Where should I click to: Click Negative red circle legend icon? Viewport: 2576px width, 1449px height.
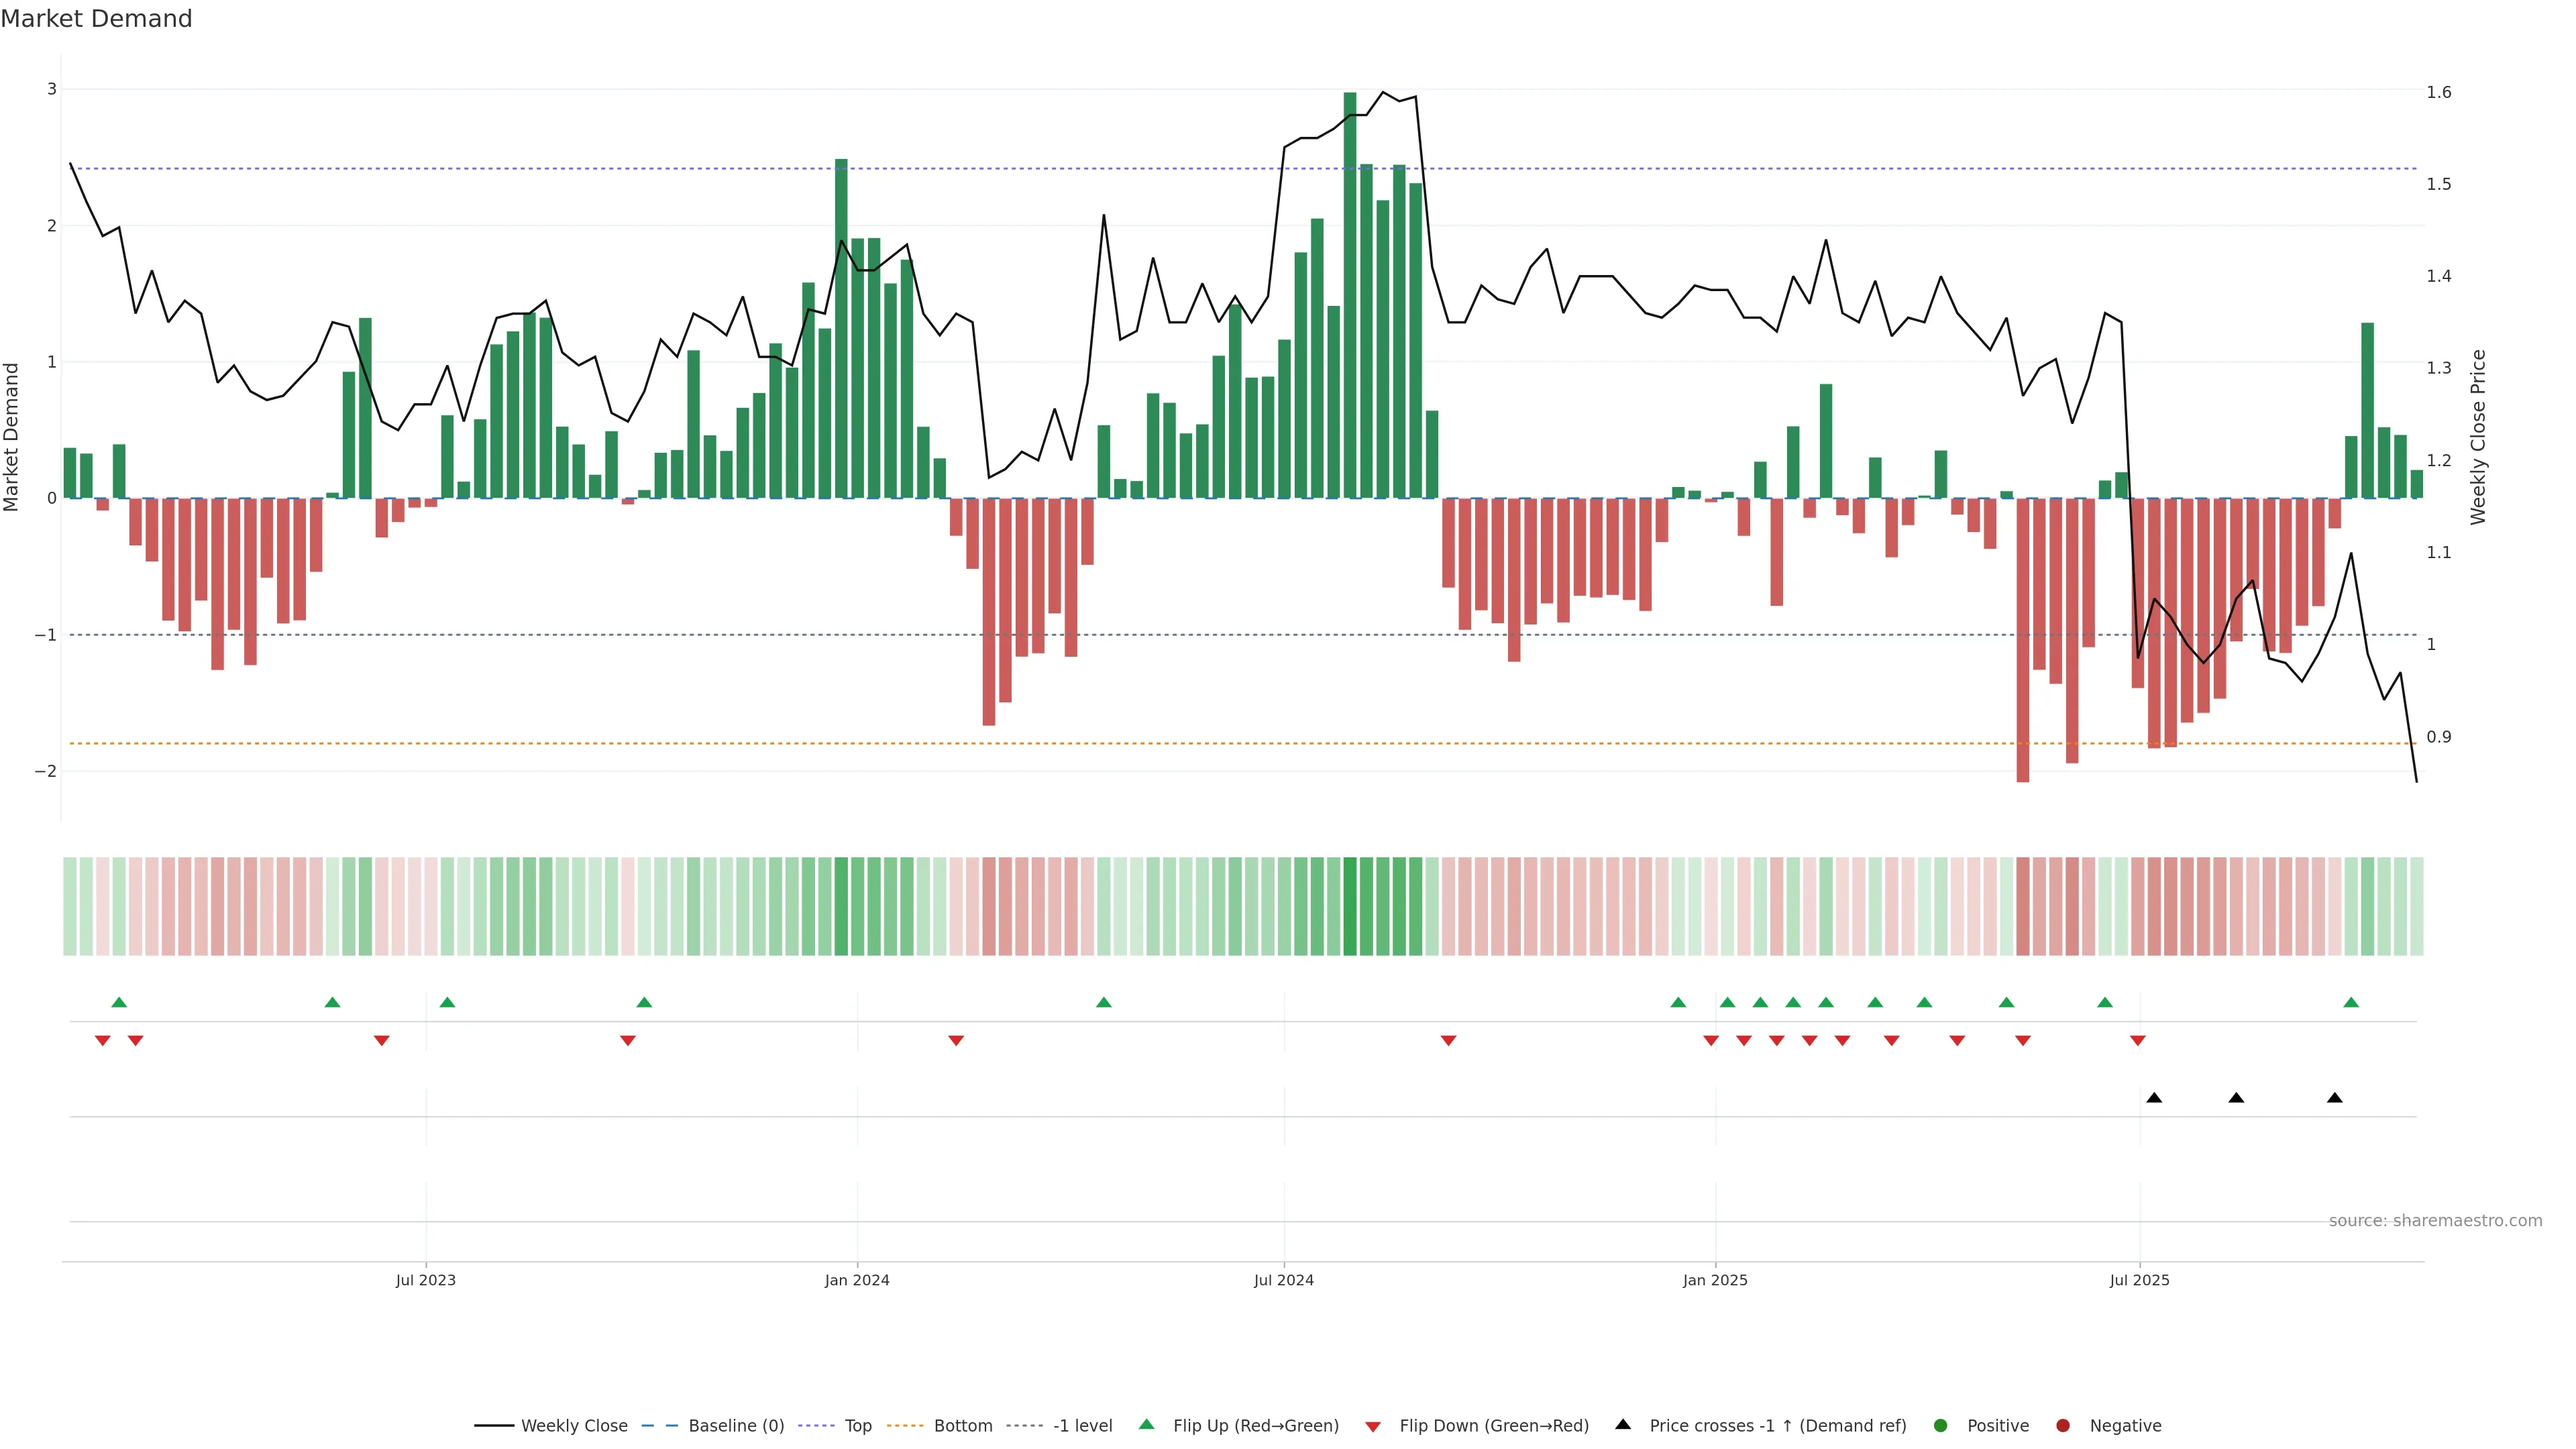pyautogui.click(x=2063, y=1426)
